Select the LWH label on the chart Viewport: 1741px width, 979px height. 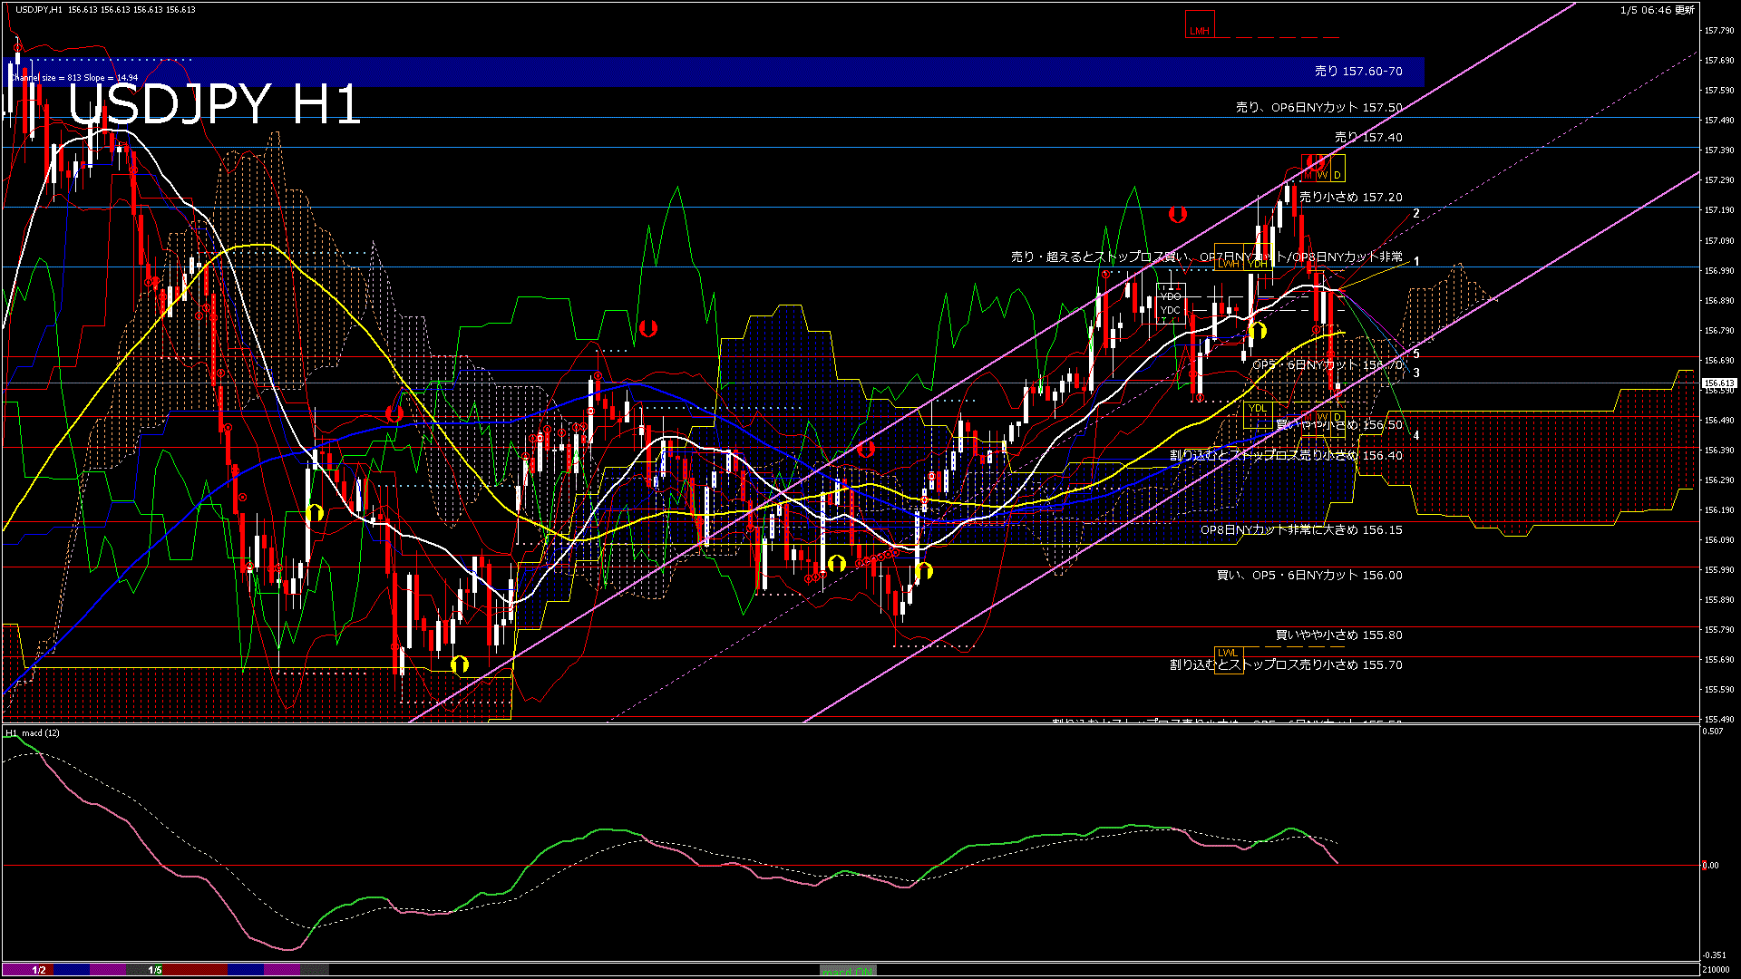pos(1229,265)
